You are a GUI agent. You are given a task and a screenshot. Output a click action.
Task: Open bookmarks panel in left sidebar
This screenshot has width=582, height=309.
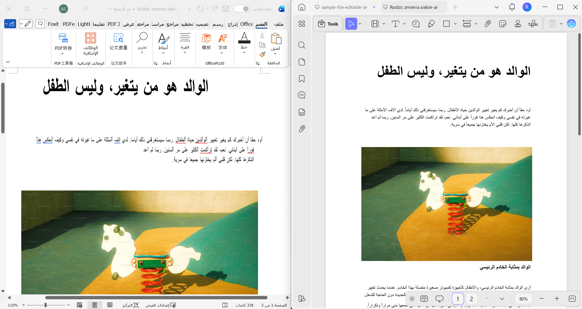click(302, 79)
